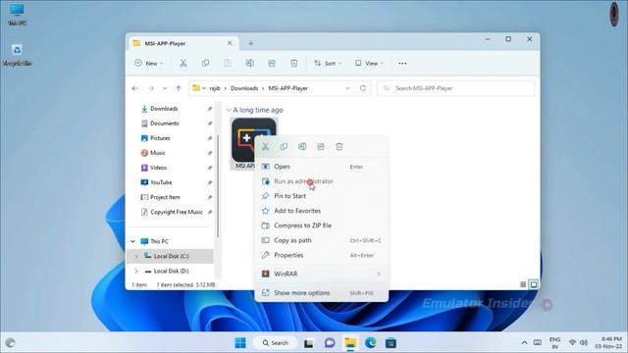Expand Local Disk (D:) tree node

click(136, 271)
